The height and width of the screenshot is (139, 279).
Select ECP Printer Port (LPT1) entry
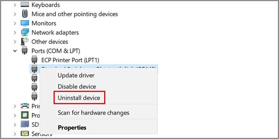70,60
